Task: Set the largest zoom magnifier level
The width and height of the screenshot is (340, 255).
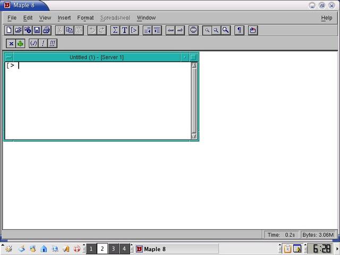Action: click(226, 30)
